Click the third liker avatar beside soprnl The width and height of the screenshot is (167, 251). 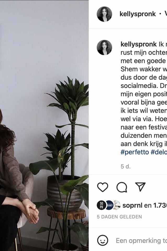point(117,205)
